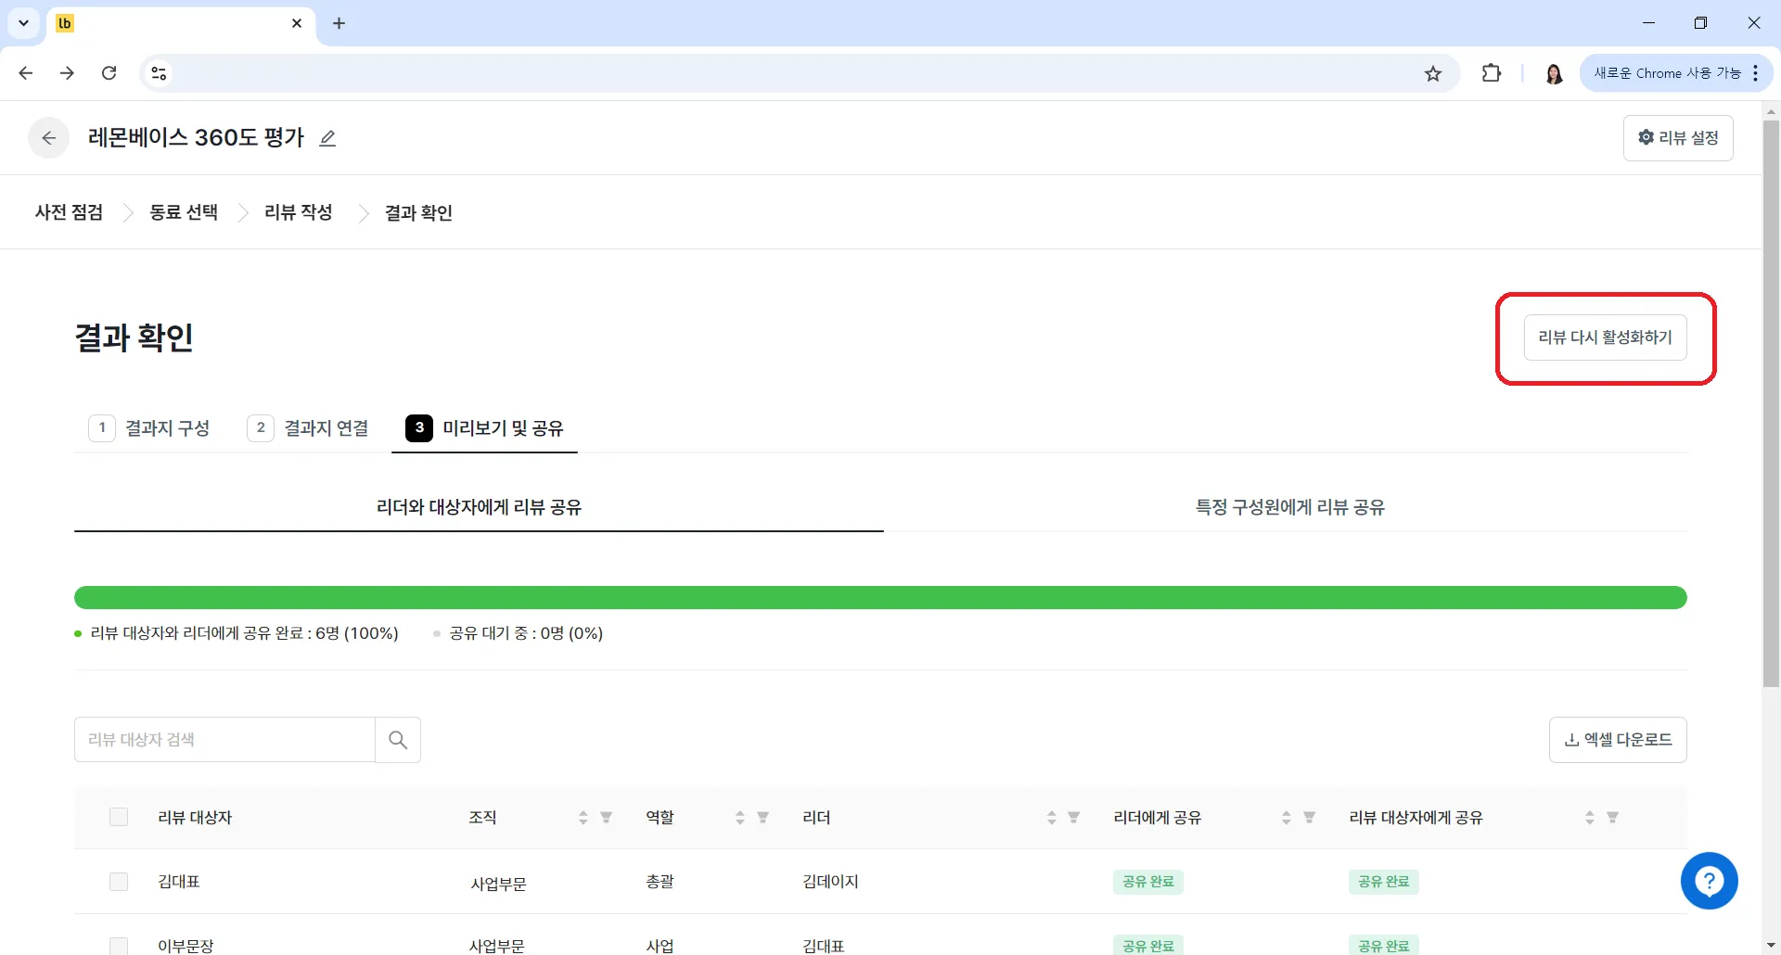1781x955 pixels.
Task: Click 김데이지 leader cell
Action: (830, 882)
